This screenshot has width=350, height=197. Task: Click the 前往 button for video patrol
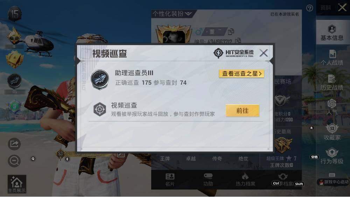pos(243,111)
